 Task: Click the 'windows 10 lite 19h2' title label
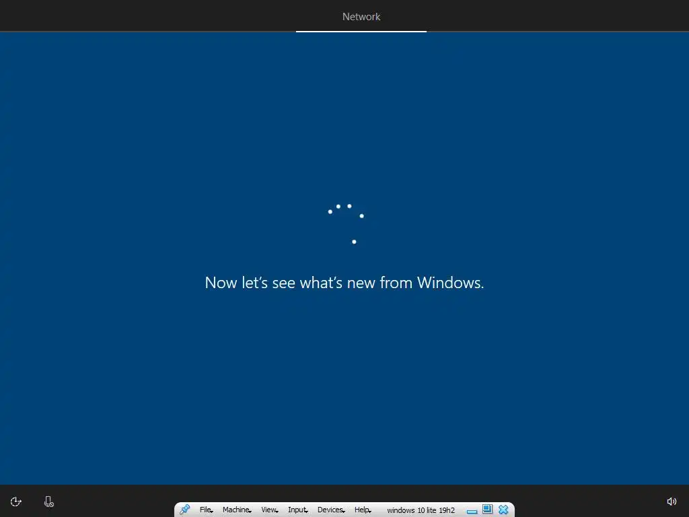pos(421,510)
